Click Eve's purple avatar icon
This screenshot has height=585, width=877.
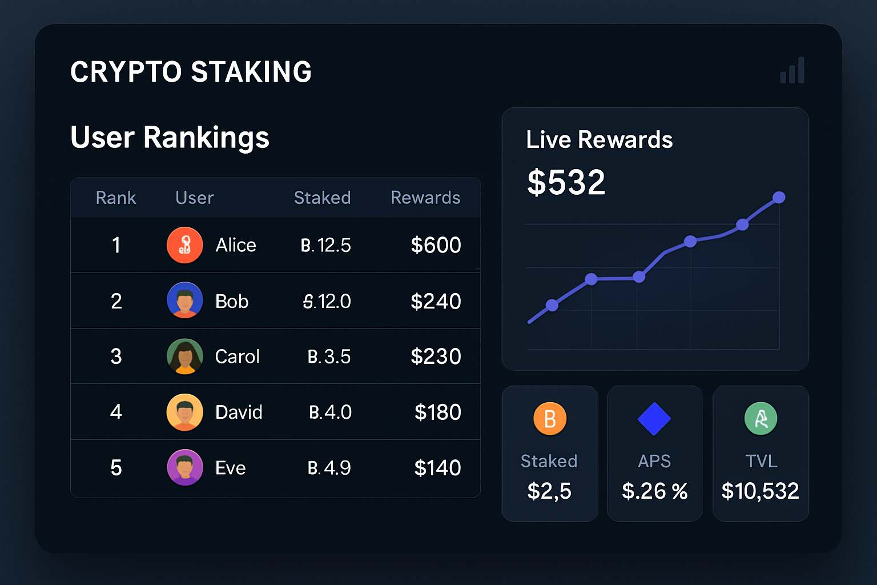[x=184, y=467]
